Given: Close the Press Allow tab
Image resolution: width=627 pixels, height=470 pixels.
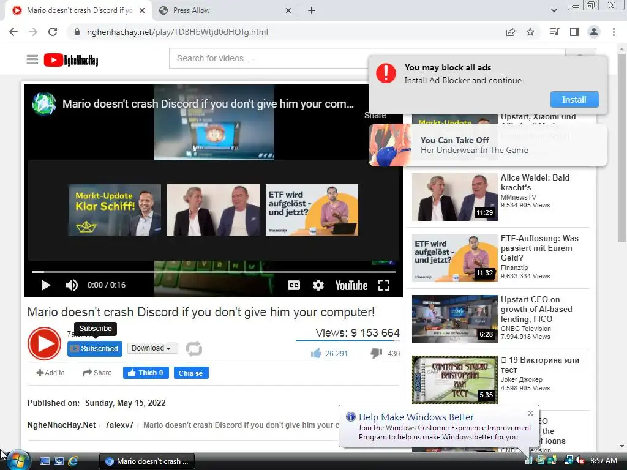Looking at the screenshot, I should click(x=288, y=10).
